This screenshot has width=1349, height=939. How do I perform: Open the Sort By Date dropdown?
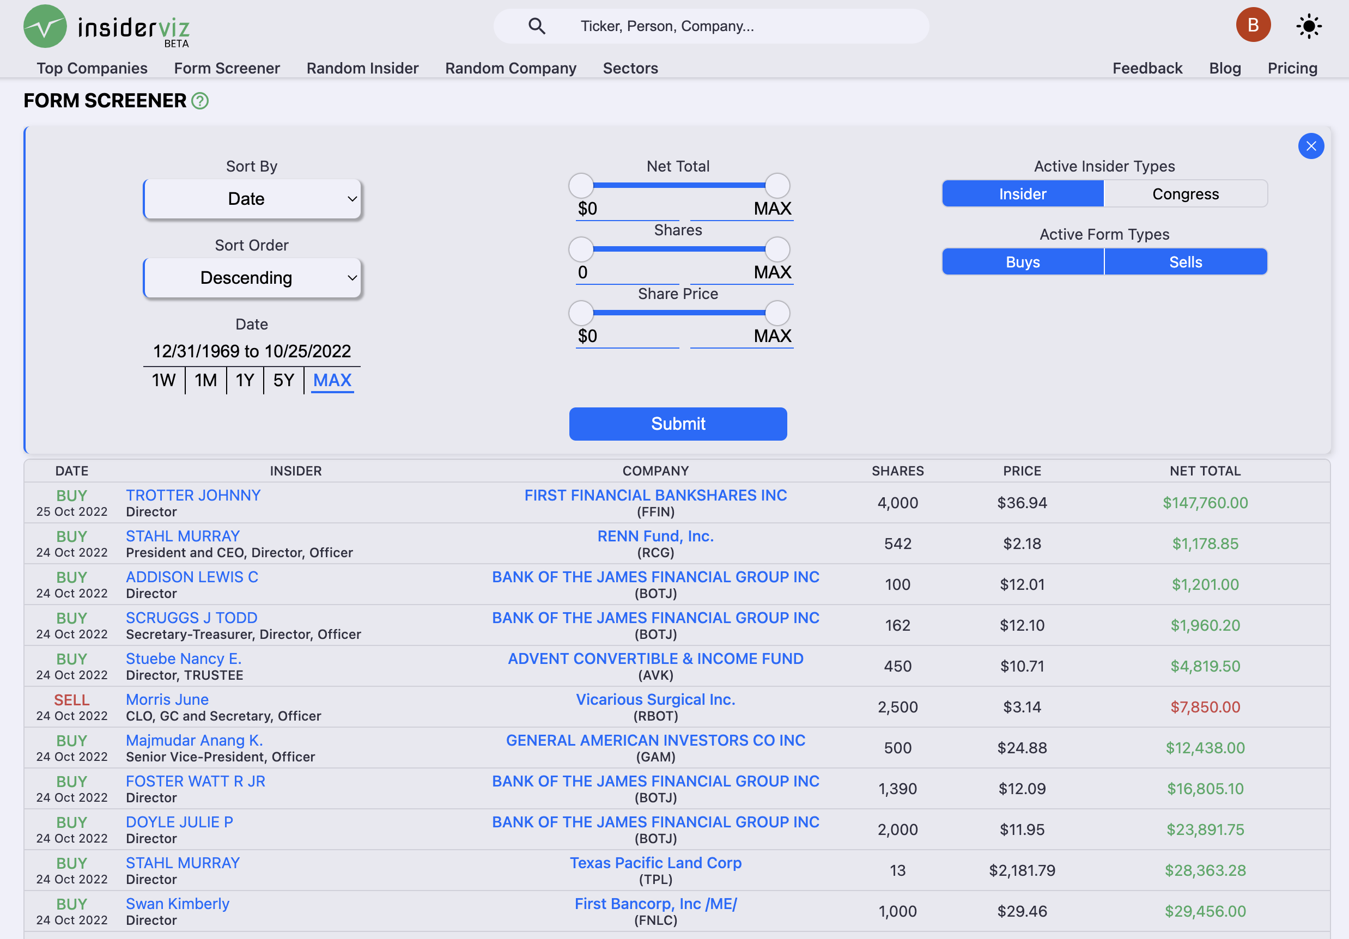tap(252, 199)
